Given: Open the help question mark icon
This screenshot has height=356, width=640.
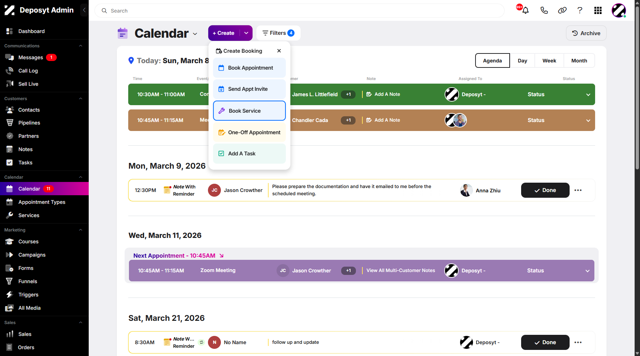Looking at the screenshot, I should pyautogui.click(x=580, y=10).
